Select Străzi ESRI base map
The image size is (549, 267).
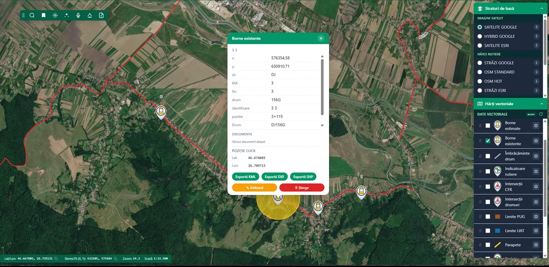tap(480, 91)
